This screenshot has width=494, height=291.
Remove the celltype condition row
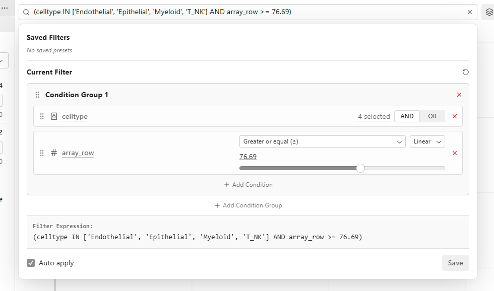coord(454,116)
